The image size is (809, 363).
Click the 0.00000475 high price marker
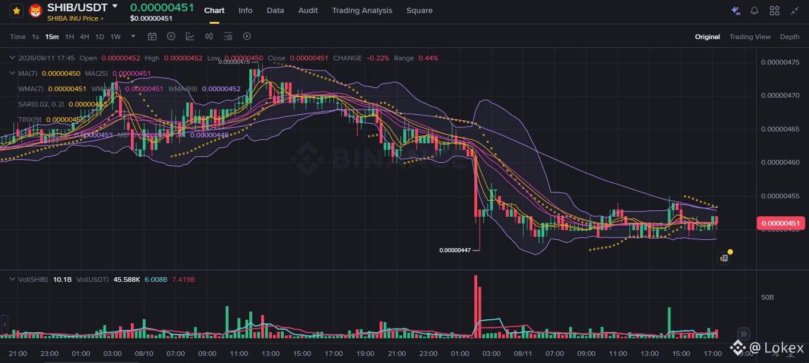coord(235,62)
